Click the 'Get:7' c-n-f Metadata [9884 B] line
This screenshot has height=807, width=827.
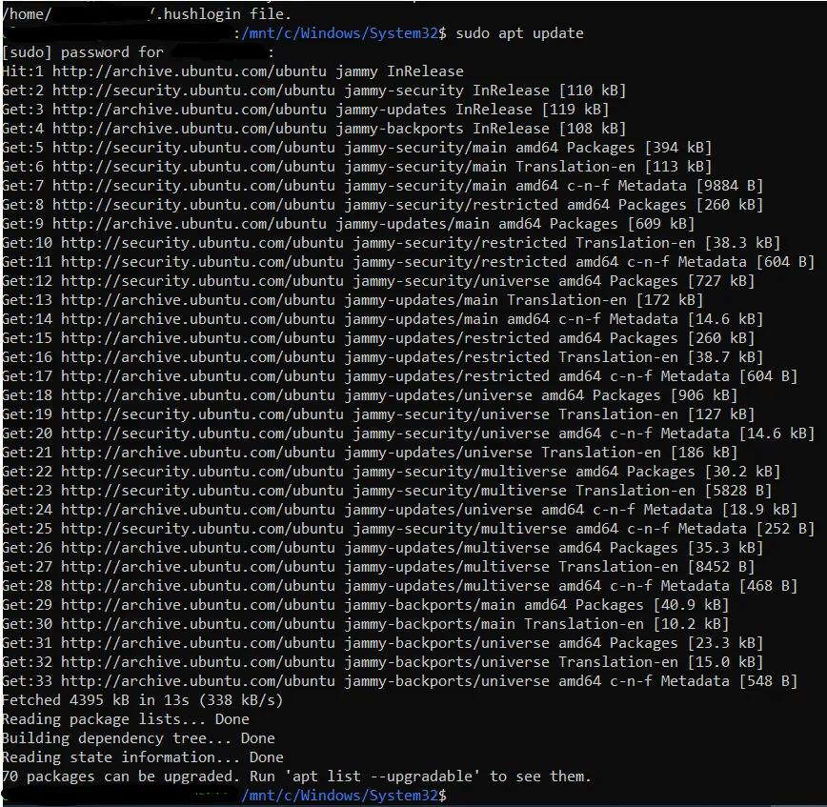tap(382, 186)
